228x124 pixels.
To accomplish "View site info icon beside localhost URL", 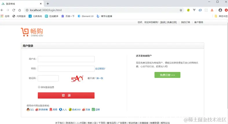I will [x=27, y=10].
